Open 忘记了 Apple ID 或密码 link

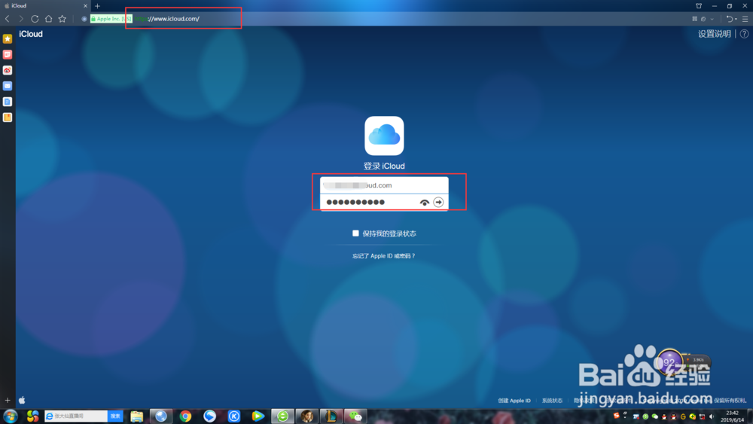pos(384,256)
